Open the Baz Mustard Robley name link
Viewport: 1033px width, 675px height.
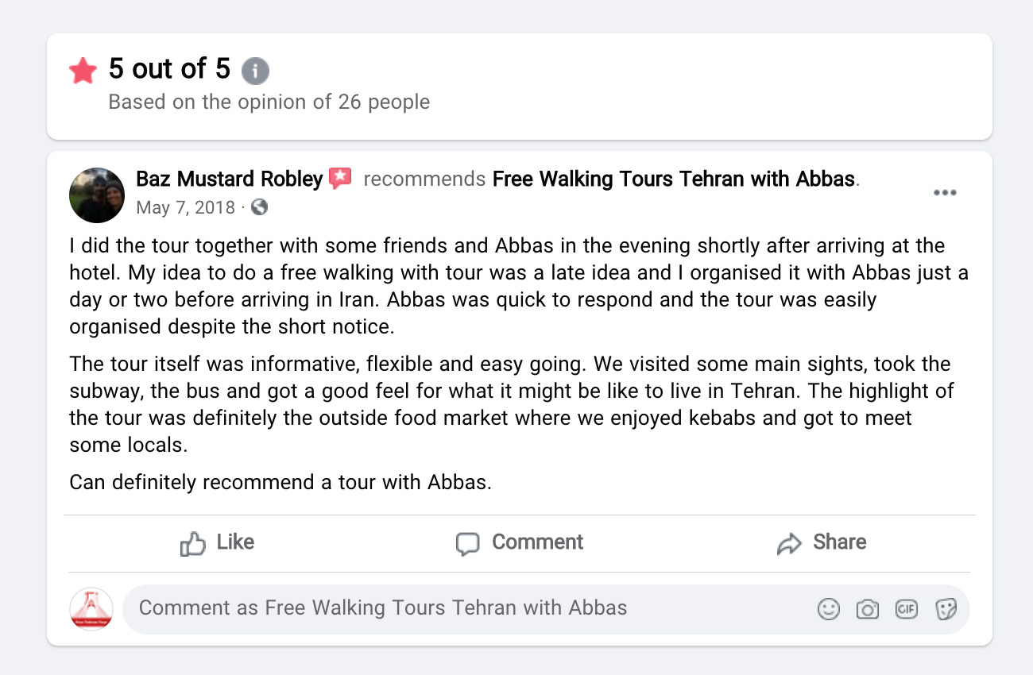(x=229, y=179)
